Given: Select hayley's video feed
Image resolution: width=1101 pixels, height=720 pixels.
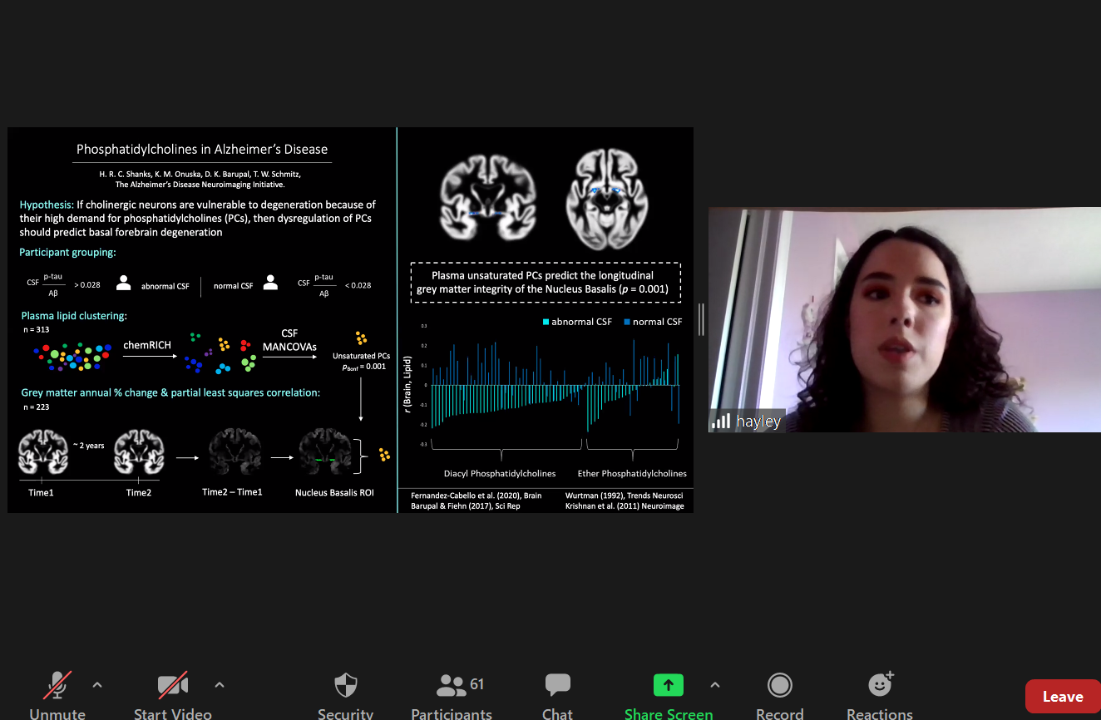Looking at the screenshot, I should [x=904, y=319].
